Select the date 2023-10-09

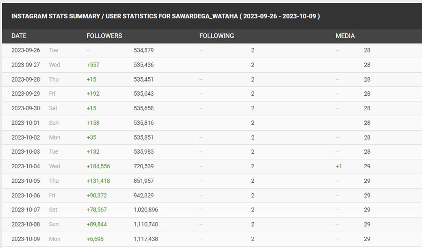click(26, 239)
